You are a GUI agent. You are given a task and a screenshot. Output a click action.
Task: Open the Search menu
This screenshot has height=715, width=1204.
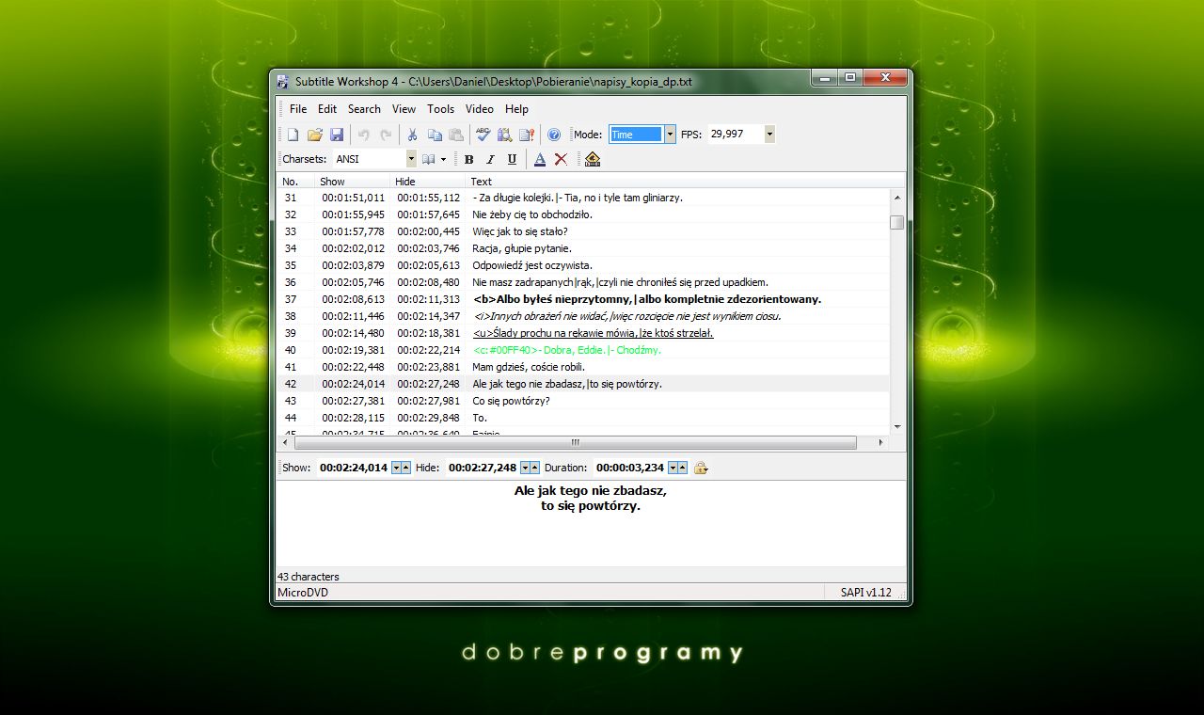364,109
